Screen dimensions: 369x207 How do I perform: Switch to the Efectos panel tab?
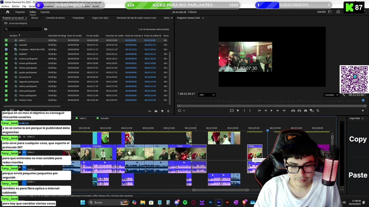coord(35,18)
